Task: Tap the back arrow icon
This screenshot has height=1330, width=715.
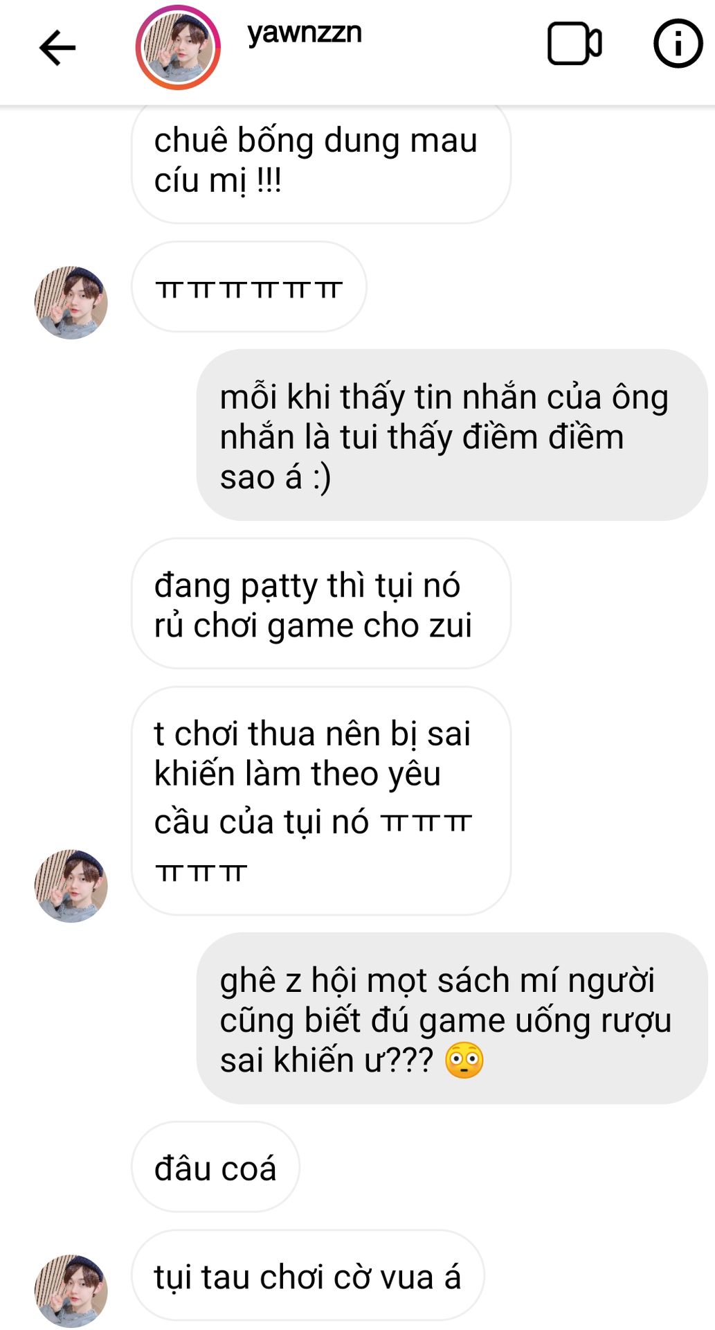Action: tap(57, 48)
